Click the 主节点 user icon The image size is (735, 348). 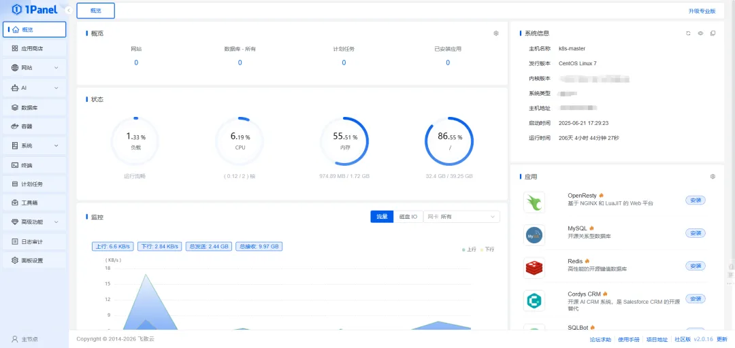15,339
